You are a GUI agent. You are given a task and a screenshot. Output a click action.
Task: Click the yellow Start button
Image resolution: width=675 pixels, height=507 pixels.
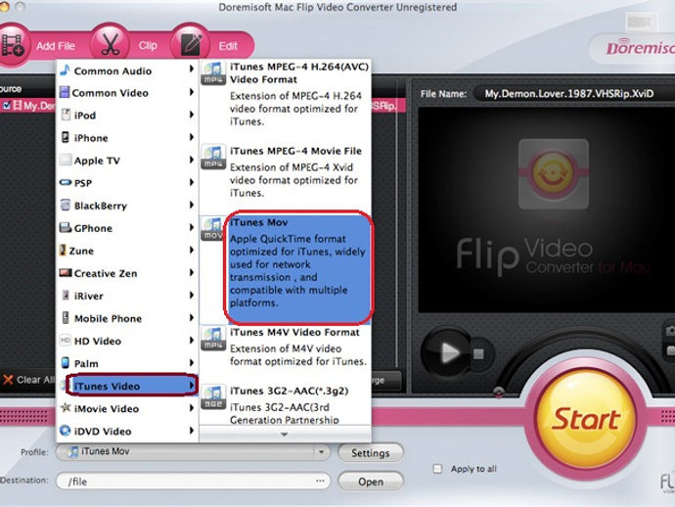tap(586, 419)
